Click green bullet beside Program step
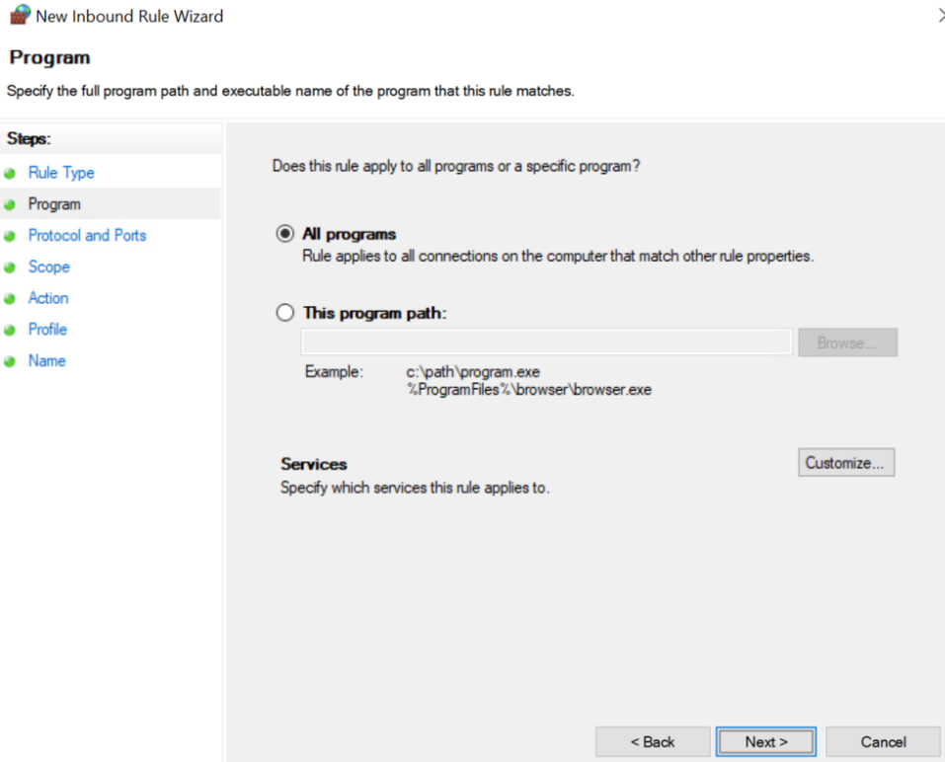 (10, 204)
